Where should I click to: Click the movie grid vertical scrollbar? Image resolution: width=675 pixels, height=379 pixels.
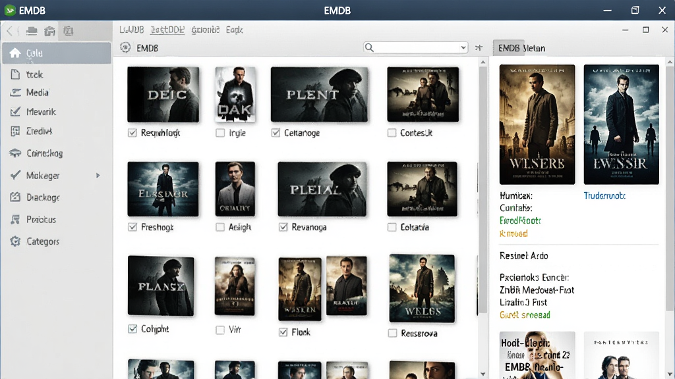[483, 189]
